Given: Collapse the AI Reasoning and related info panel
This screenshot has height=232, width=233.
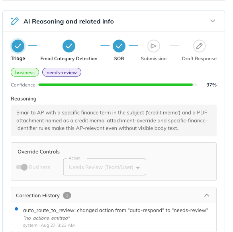Looking at the screenshot, I should click(x=213, y=21).
